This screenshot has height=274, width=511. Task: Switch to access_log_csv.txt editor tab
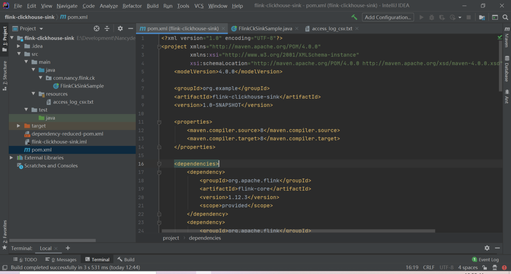tap(332, 29)
